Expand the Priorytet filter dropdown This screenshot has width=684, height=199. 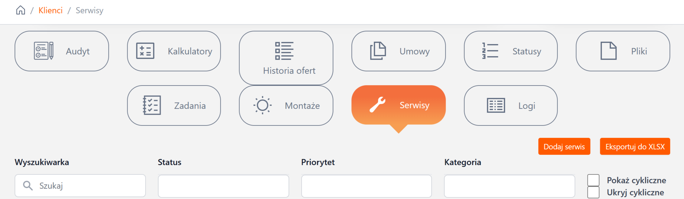coord(366,186)
